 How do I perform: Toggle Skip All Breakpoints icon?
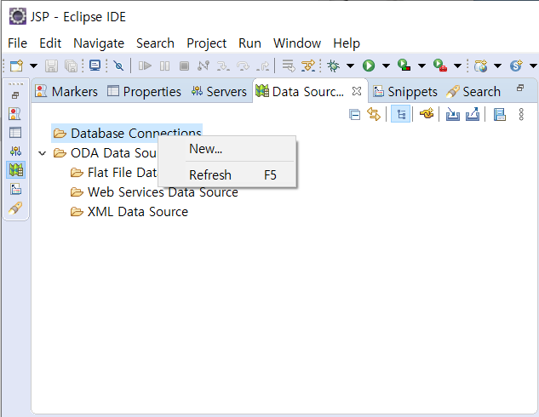tap(118, 66)
